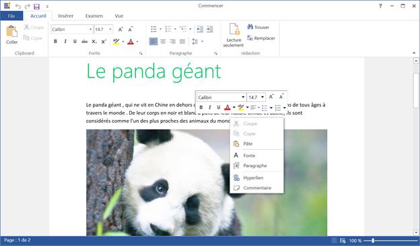Toggle Strikethrough in the ribbon Fonte group
The image size is (420, 246).
[84, 41]
